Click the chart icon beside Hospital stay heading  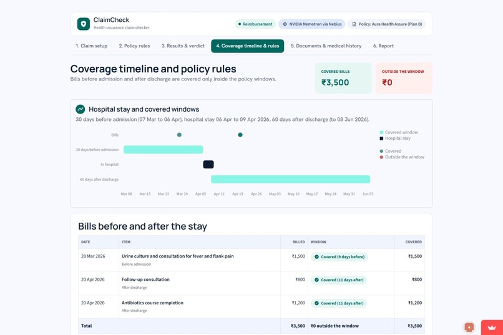coord(81,109)
